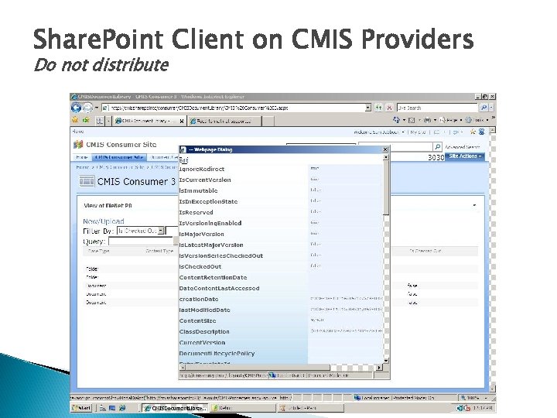Open the Page menu dropdown

tap(450, 120)
